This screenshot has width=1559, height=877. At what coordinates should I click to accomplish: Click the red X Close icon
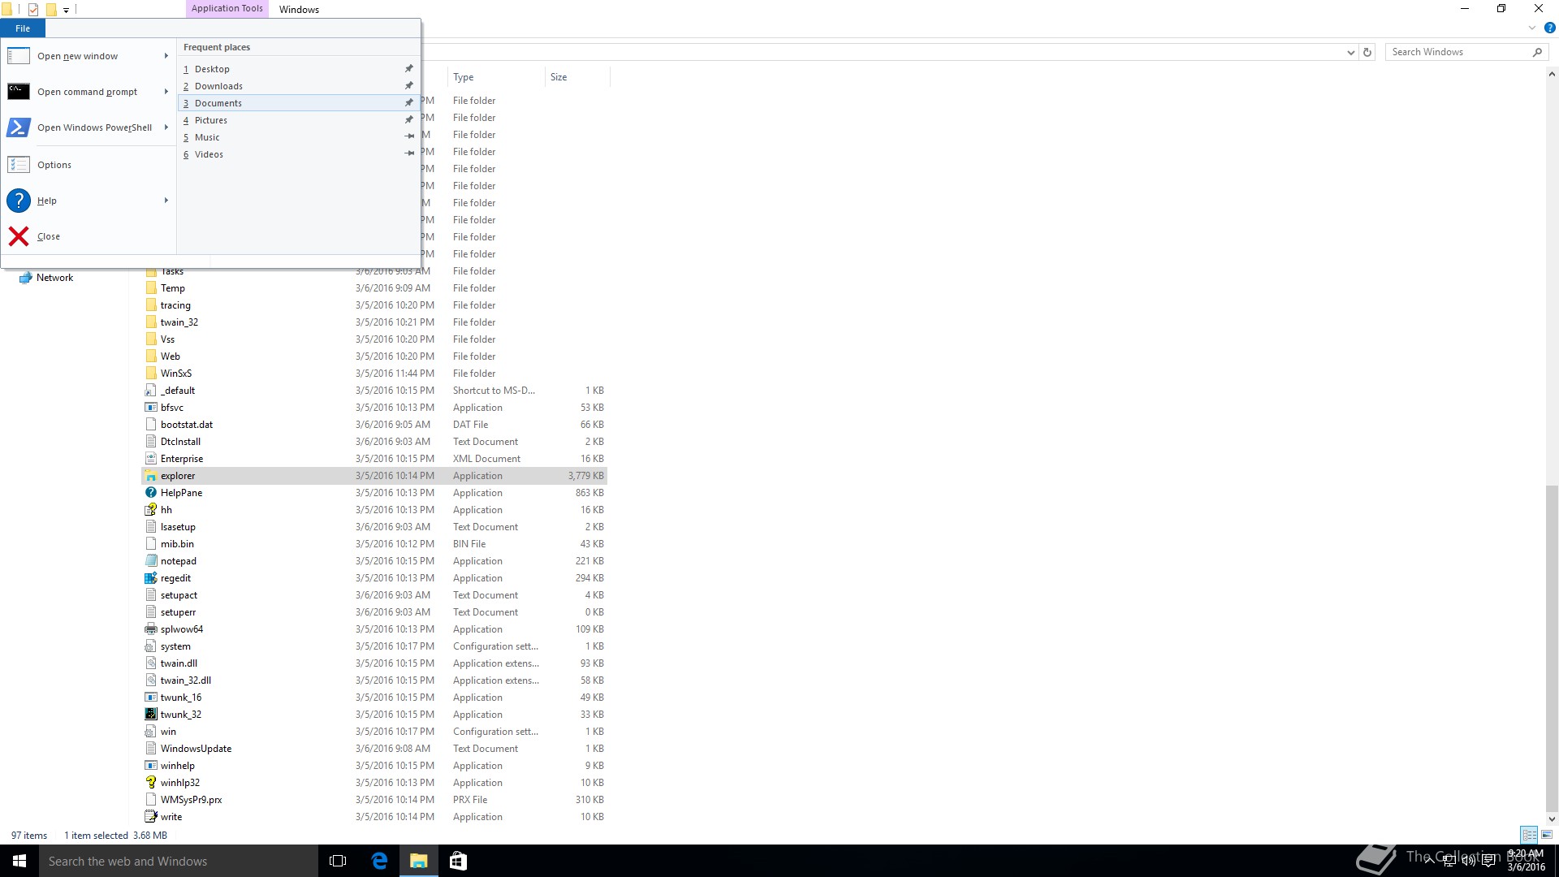click(19, 236)
